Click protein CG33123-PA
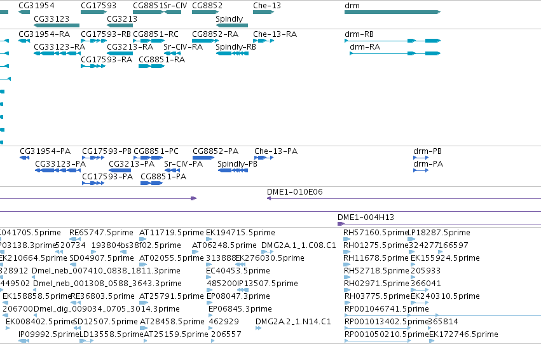The height and width of the screenshot is (344, 541). (58, 170)
